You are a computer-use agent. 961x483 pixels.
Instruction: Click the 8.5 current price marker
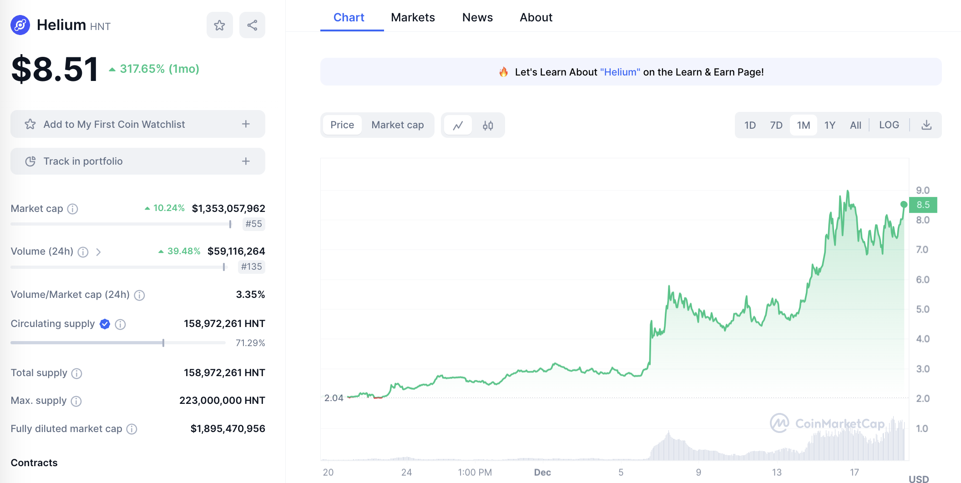point(923,205)
